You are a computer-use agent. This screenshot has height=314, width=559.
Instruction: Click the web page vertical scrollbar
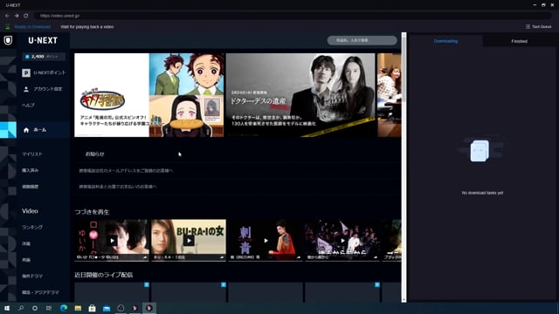pyautogui.click(x=404, y=167)
